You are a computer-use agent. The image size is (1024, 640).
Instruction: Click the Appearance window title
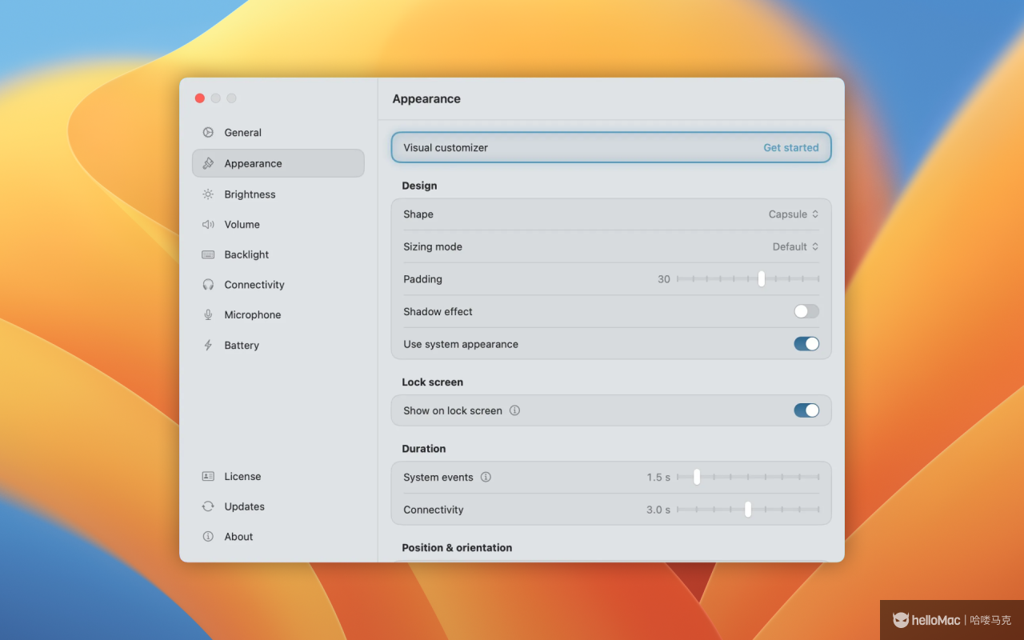pyautogui.click(x=426, y=99)
